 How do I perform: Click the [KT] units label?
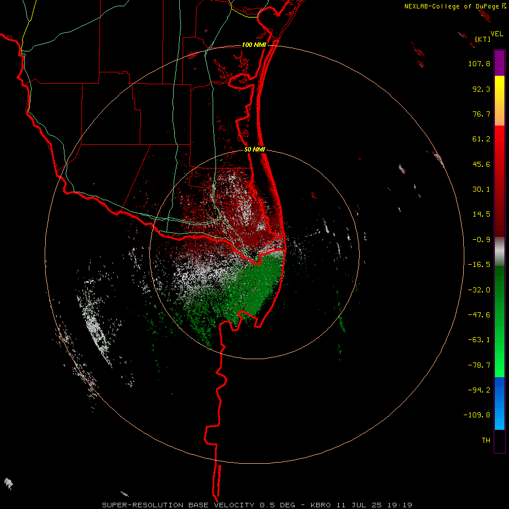click(x=483, y=39)
